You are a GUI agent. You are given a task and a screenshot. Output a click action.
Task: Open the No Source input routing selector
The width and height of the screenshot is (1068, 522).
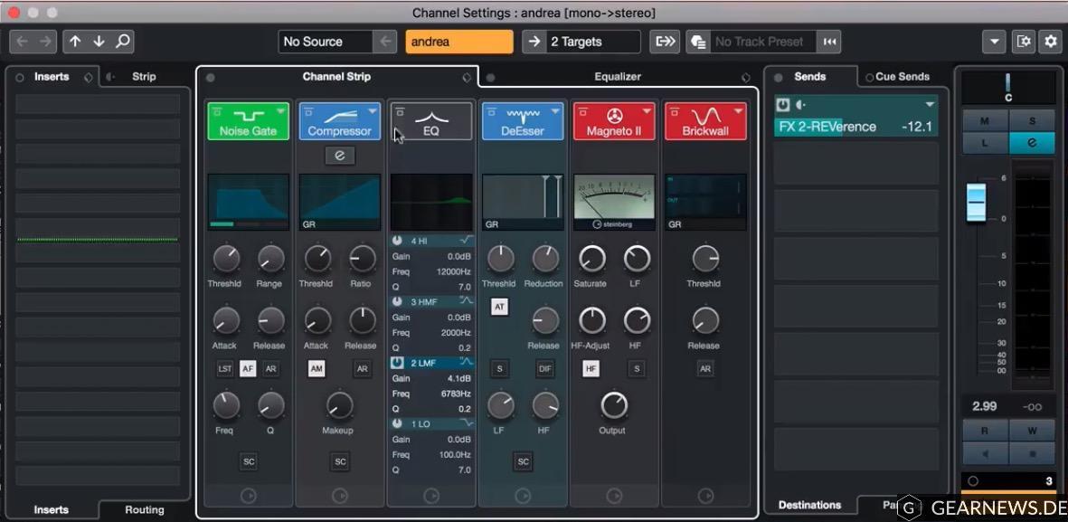[326, 42]
